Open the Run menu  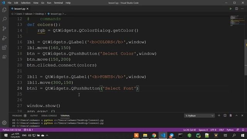pyautogui.click(x=49, y=3)
